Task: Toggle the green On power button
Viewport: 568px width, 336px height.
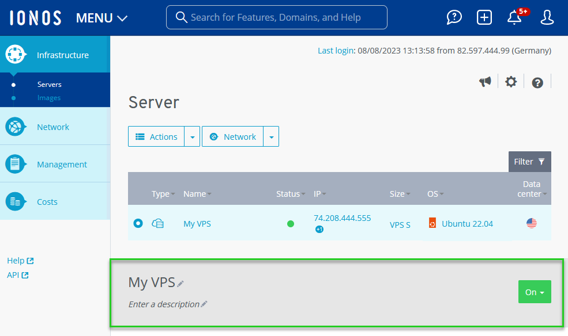Action: point(535,292)
